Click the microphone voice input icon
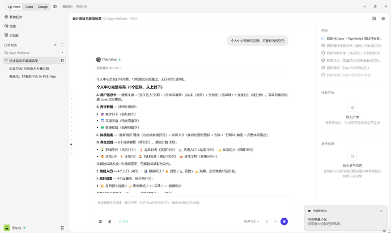Viewport: 391px width, 233px height. [x=267, y=222]
